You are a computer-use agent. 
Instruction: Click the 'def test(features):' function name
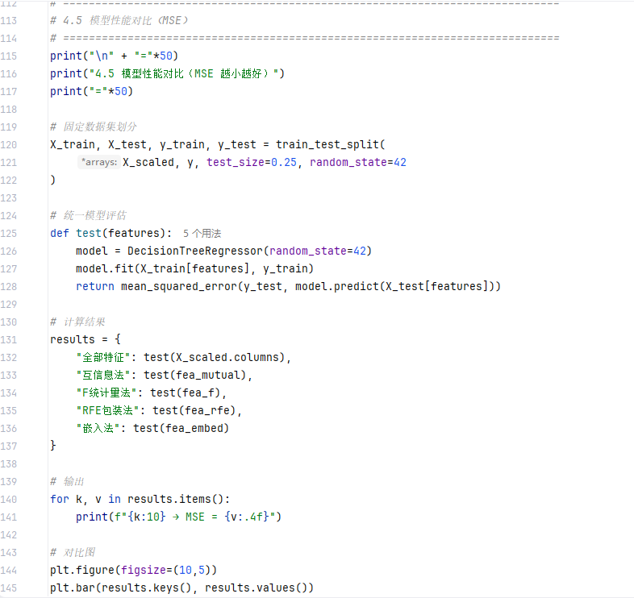[x=89, y=233]
